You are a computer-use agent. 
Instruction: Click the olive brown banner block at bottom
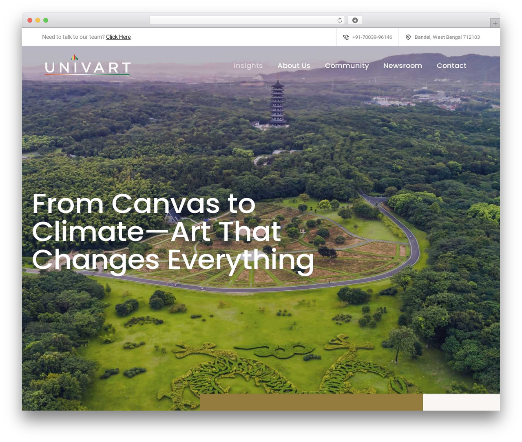(x=311, y=402)
